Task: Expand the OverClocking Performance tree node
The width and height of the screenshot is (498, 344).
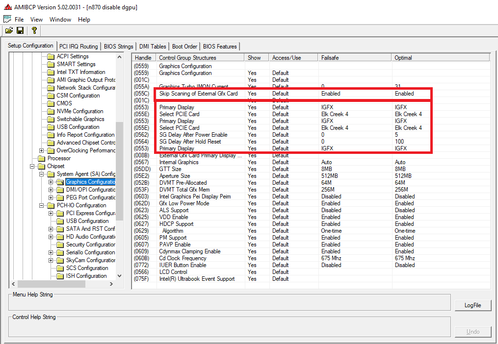Action: point(42,150)
